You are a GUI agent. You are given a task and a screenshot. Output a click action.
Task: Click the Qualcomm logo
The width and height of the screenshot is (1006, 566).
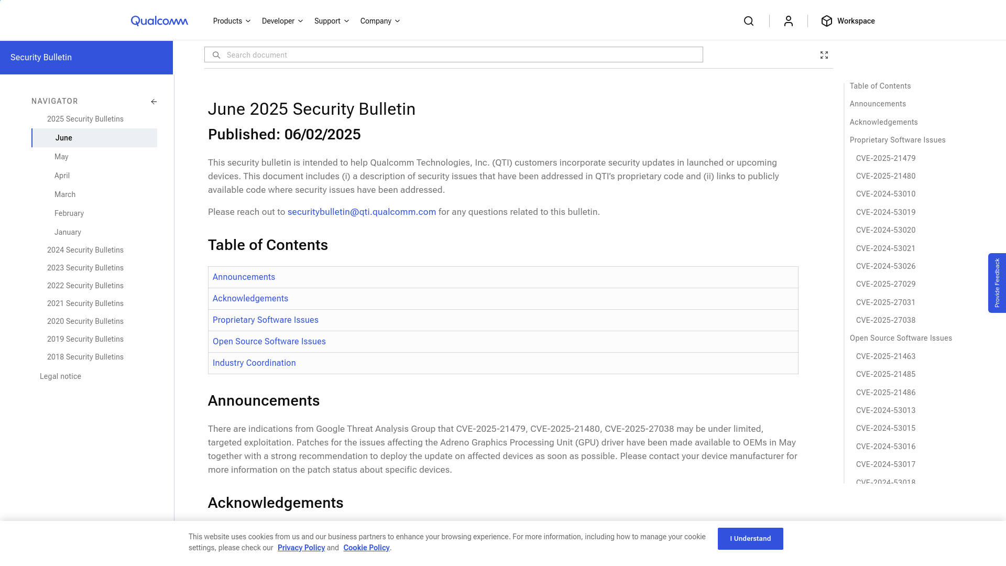pos(159,21)
